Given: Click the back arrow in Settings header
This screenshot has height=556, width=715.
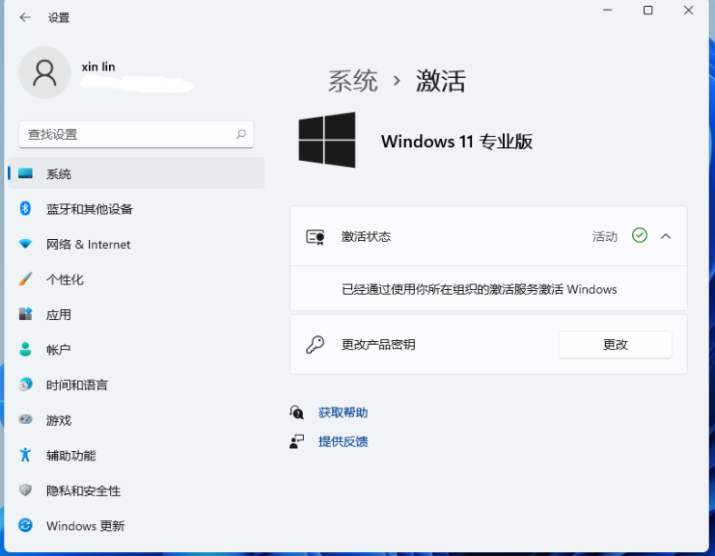Looking at the screenshot, I should 25,17.
